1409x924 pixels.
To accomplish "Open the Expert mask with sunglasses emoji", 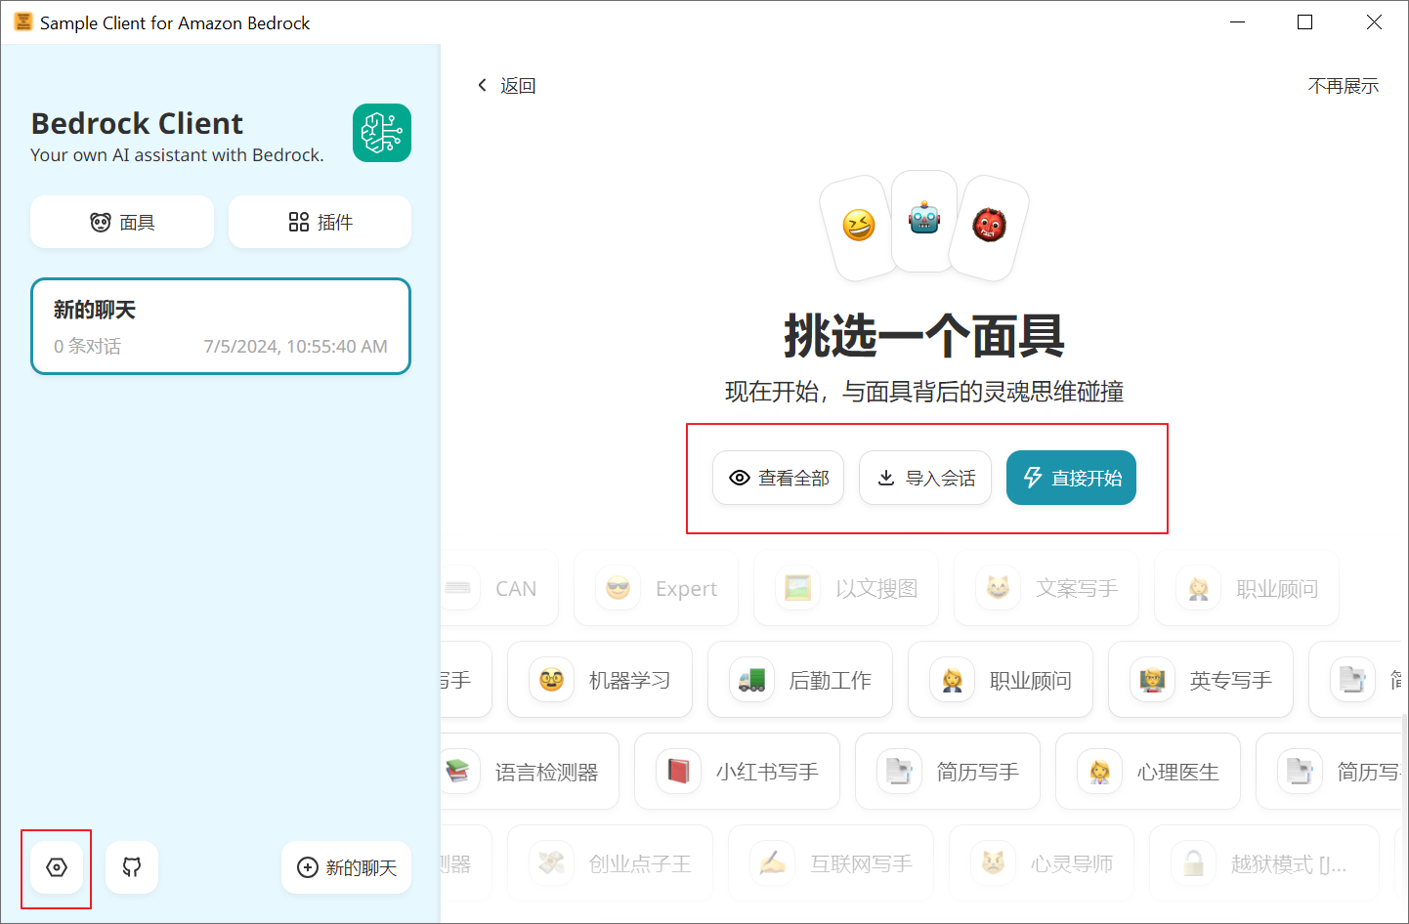I will coord(656,588).
